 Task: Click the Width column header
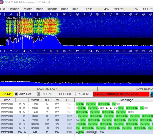35,100
